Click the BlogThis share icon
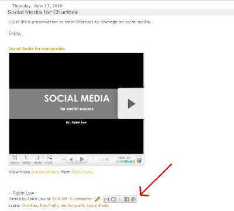 (x=113, y=199)
